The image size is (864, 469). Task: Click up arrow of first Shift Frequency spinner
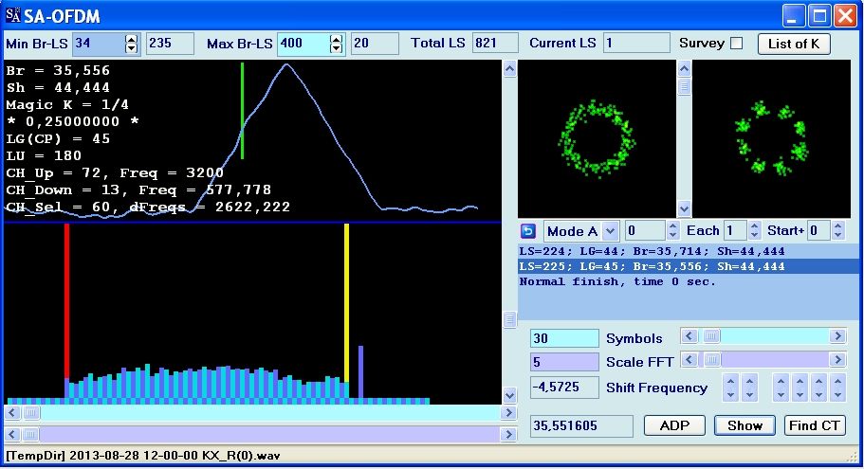tap(730, 381)
